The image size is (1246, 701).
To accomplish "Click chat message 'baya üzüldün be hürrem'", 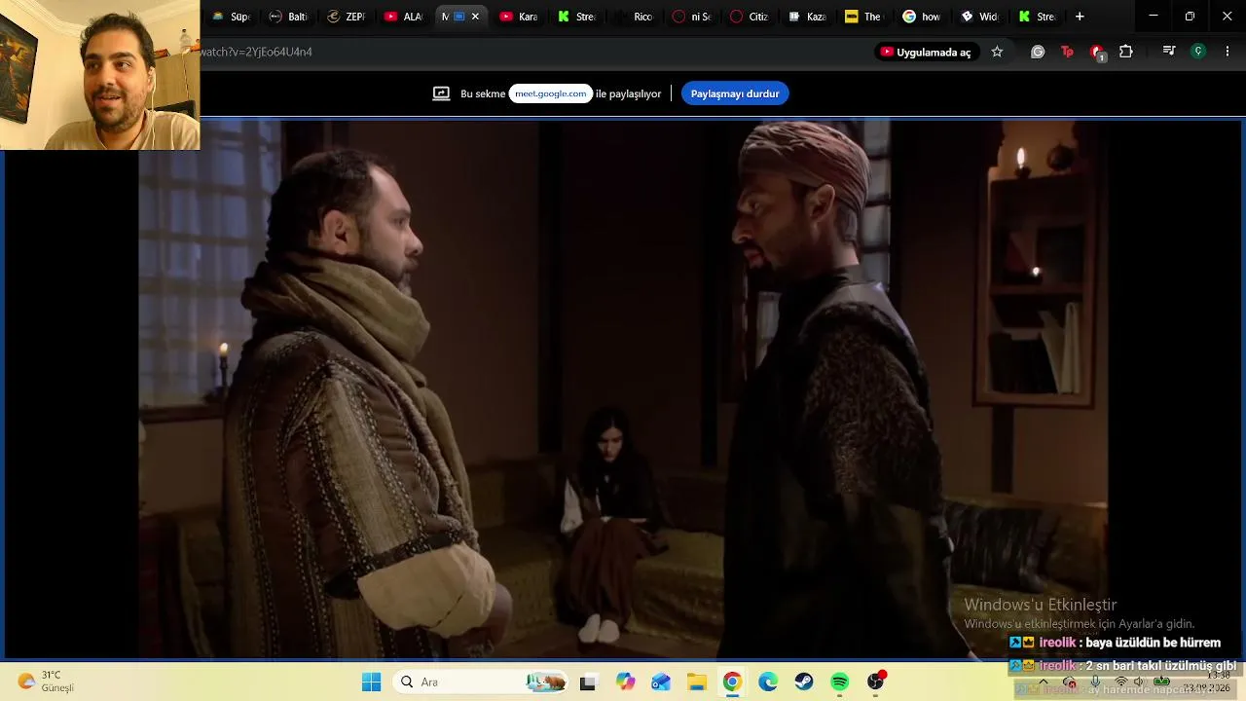I will pyautogui.click(x=1153, y=643).
